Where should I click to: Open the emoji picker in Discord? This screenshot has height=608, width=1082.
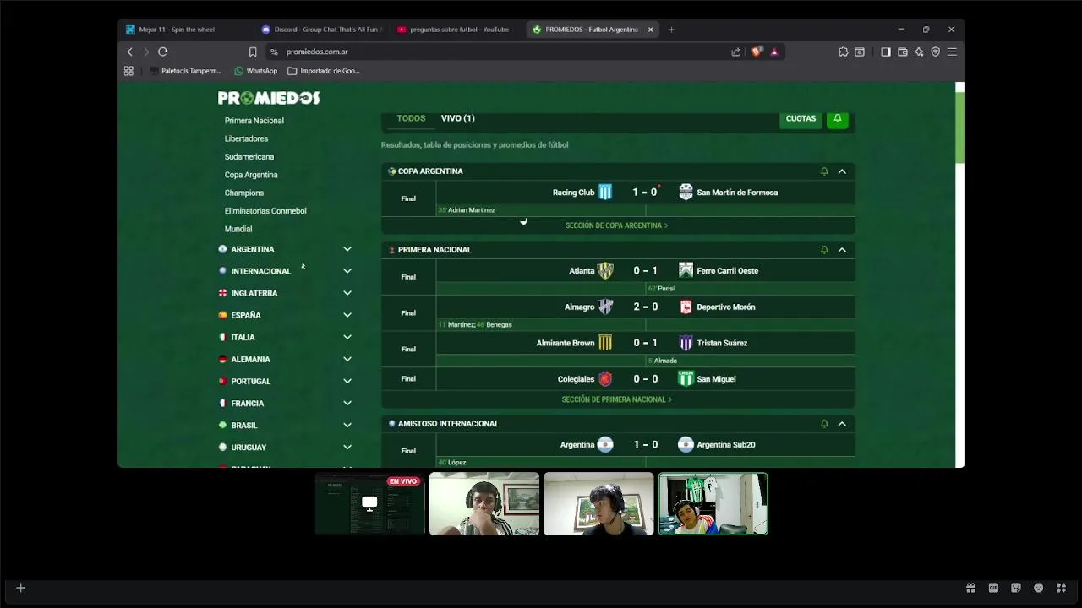1038,588
